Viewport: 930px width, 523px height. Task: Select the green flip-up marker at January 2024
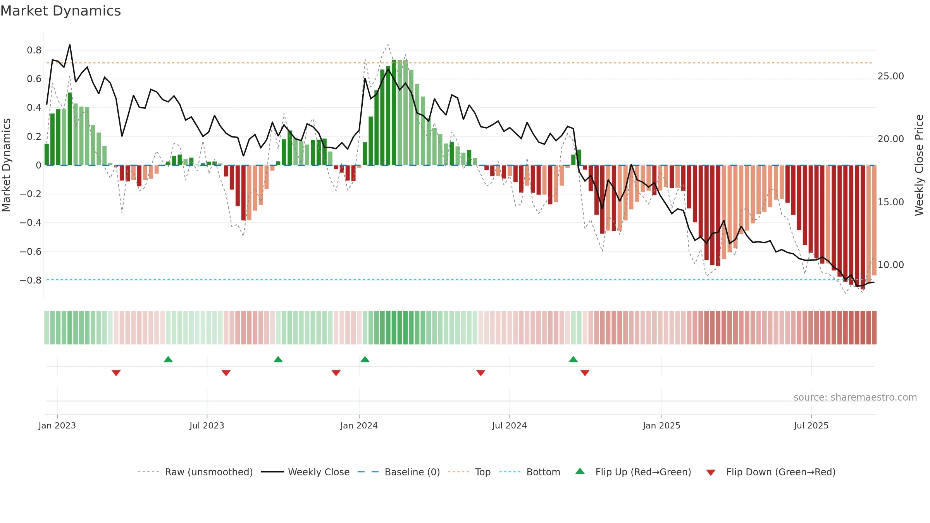[365, 359]
